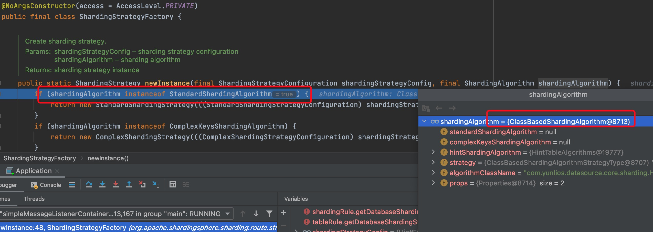Toggle the layout settings icon after Evaluate
Screen dimensions: 653x232
click(186, 185)
